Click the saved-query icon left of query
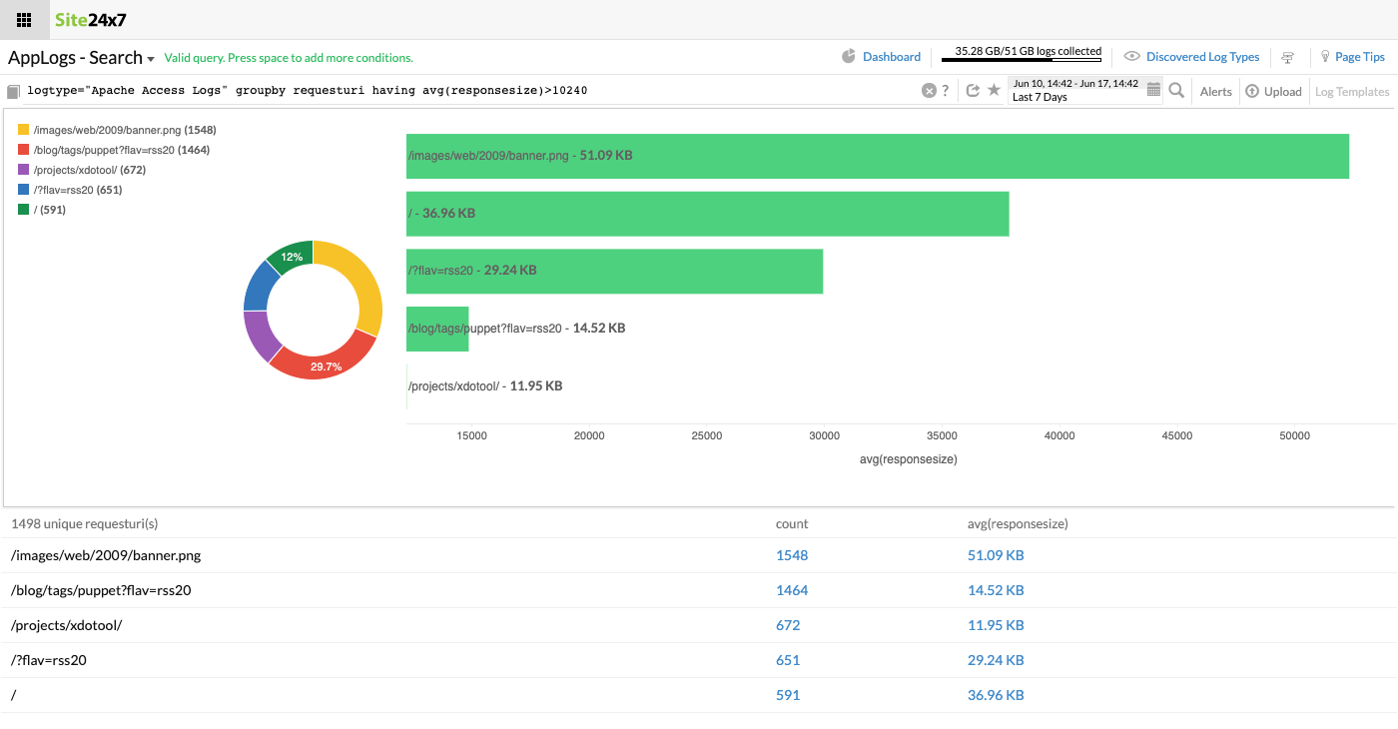Screen dimensions: 1398x729 click(x=14, y=92)
